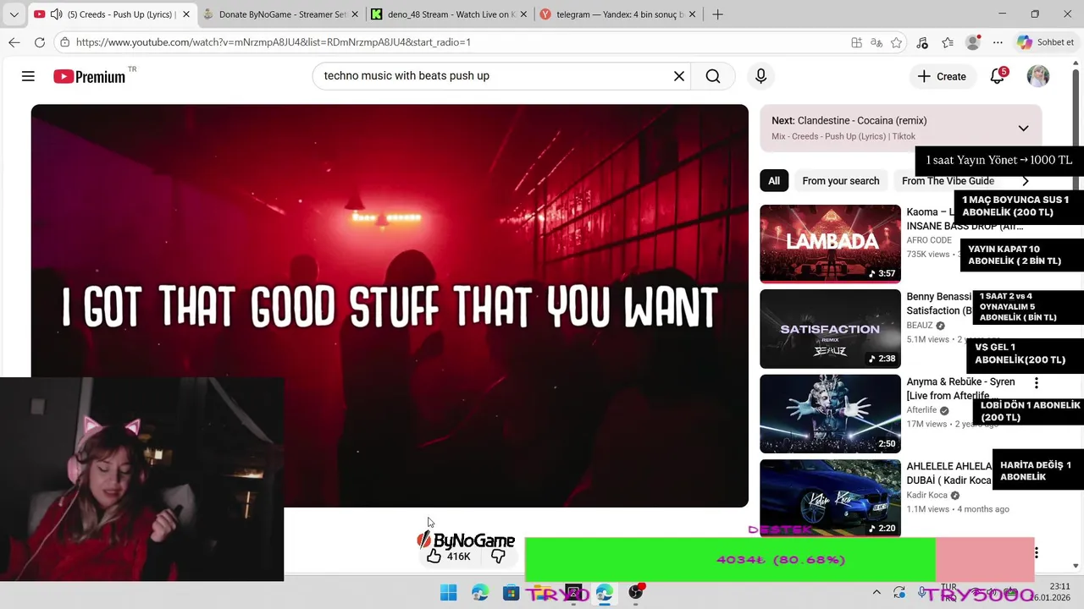The image size is (1084, 609).
Task: Select the From your search chip
Action: (841, 181)
